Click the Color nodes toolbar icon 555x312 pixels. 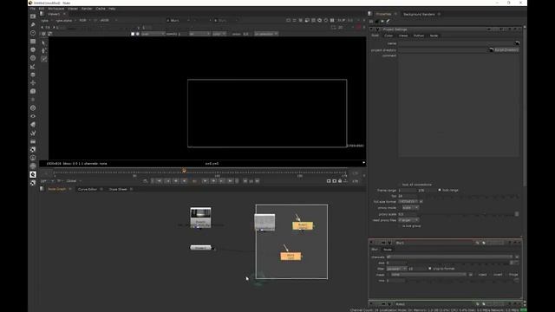pos(33,50)
